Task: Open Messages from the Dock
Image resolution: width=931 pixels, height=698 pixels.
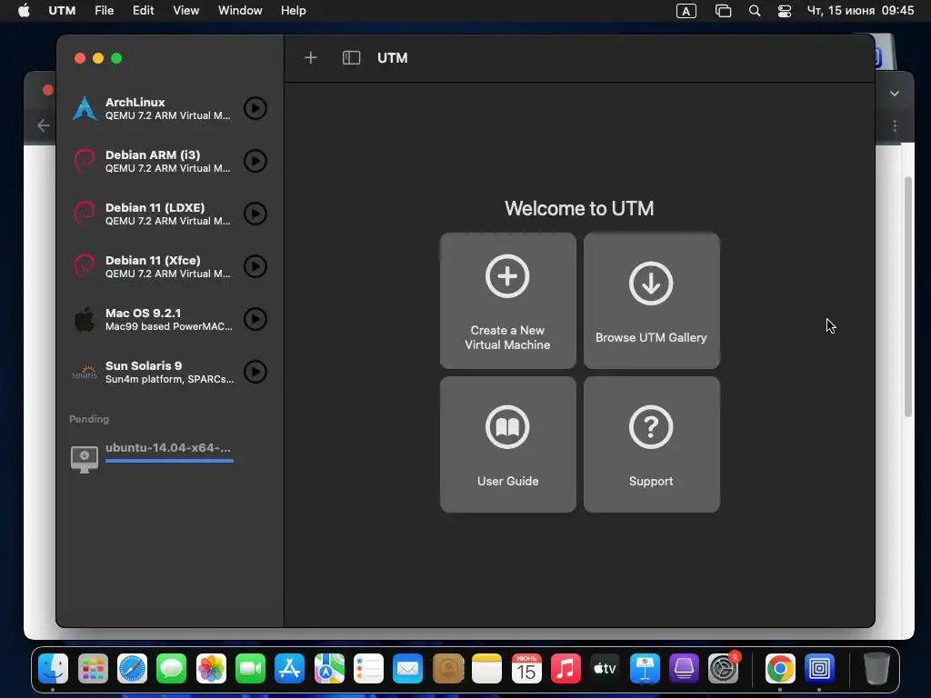Action: [x=171, y=669]
